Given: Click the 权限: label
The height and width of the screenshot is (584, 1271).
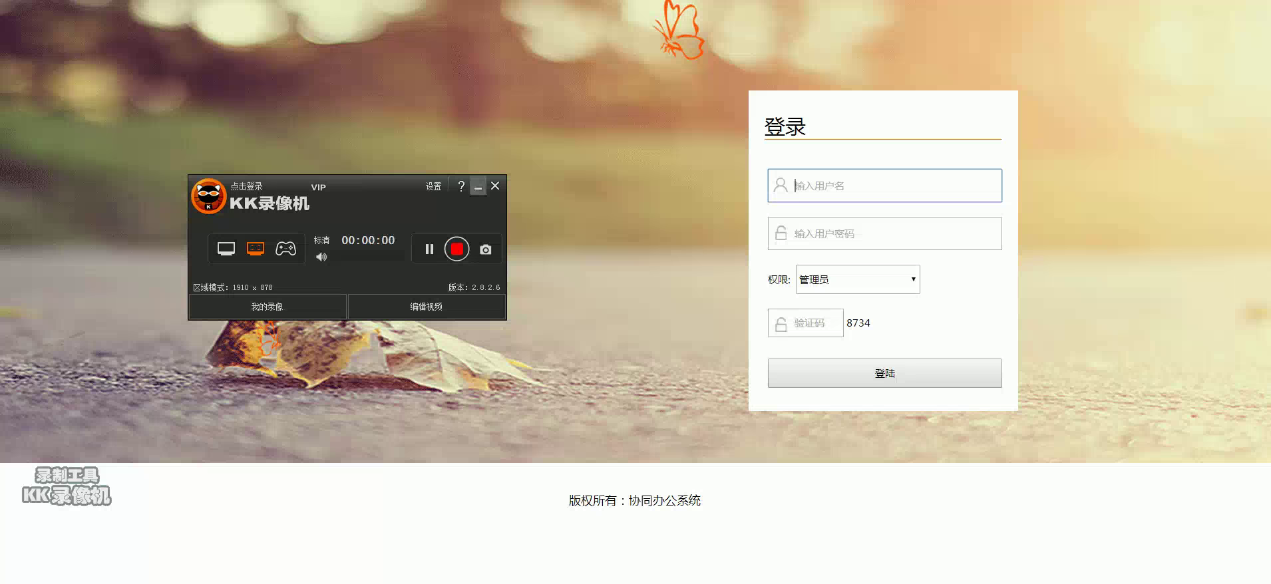Looking at the screenshot, I should point(779,279).
